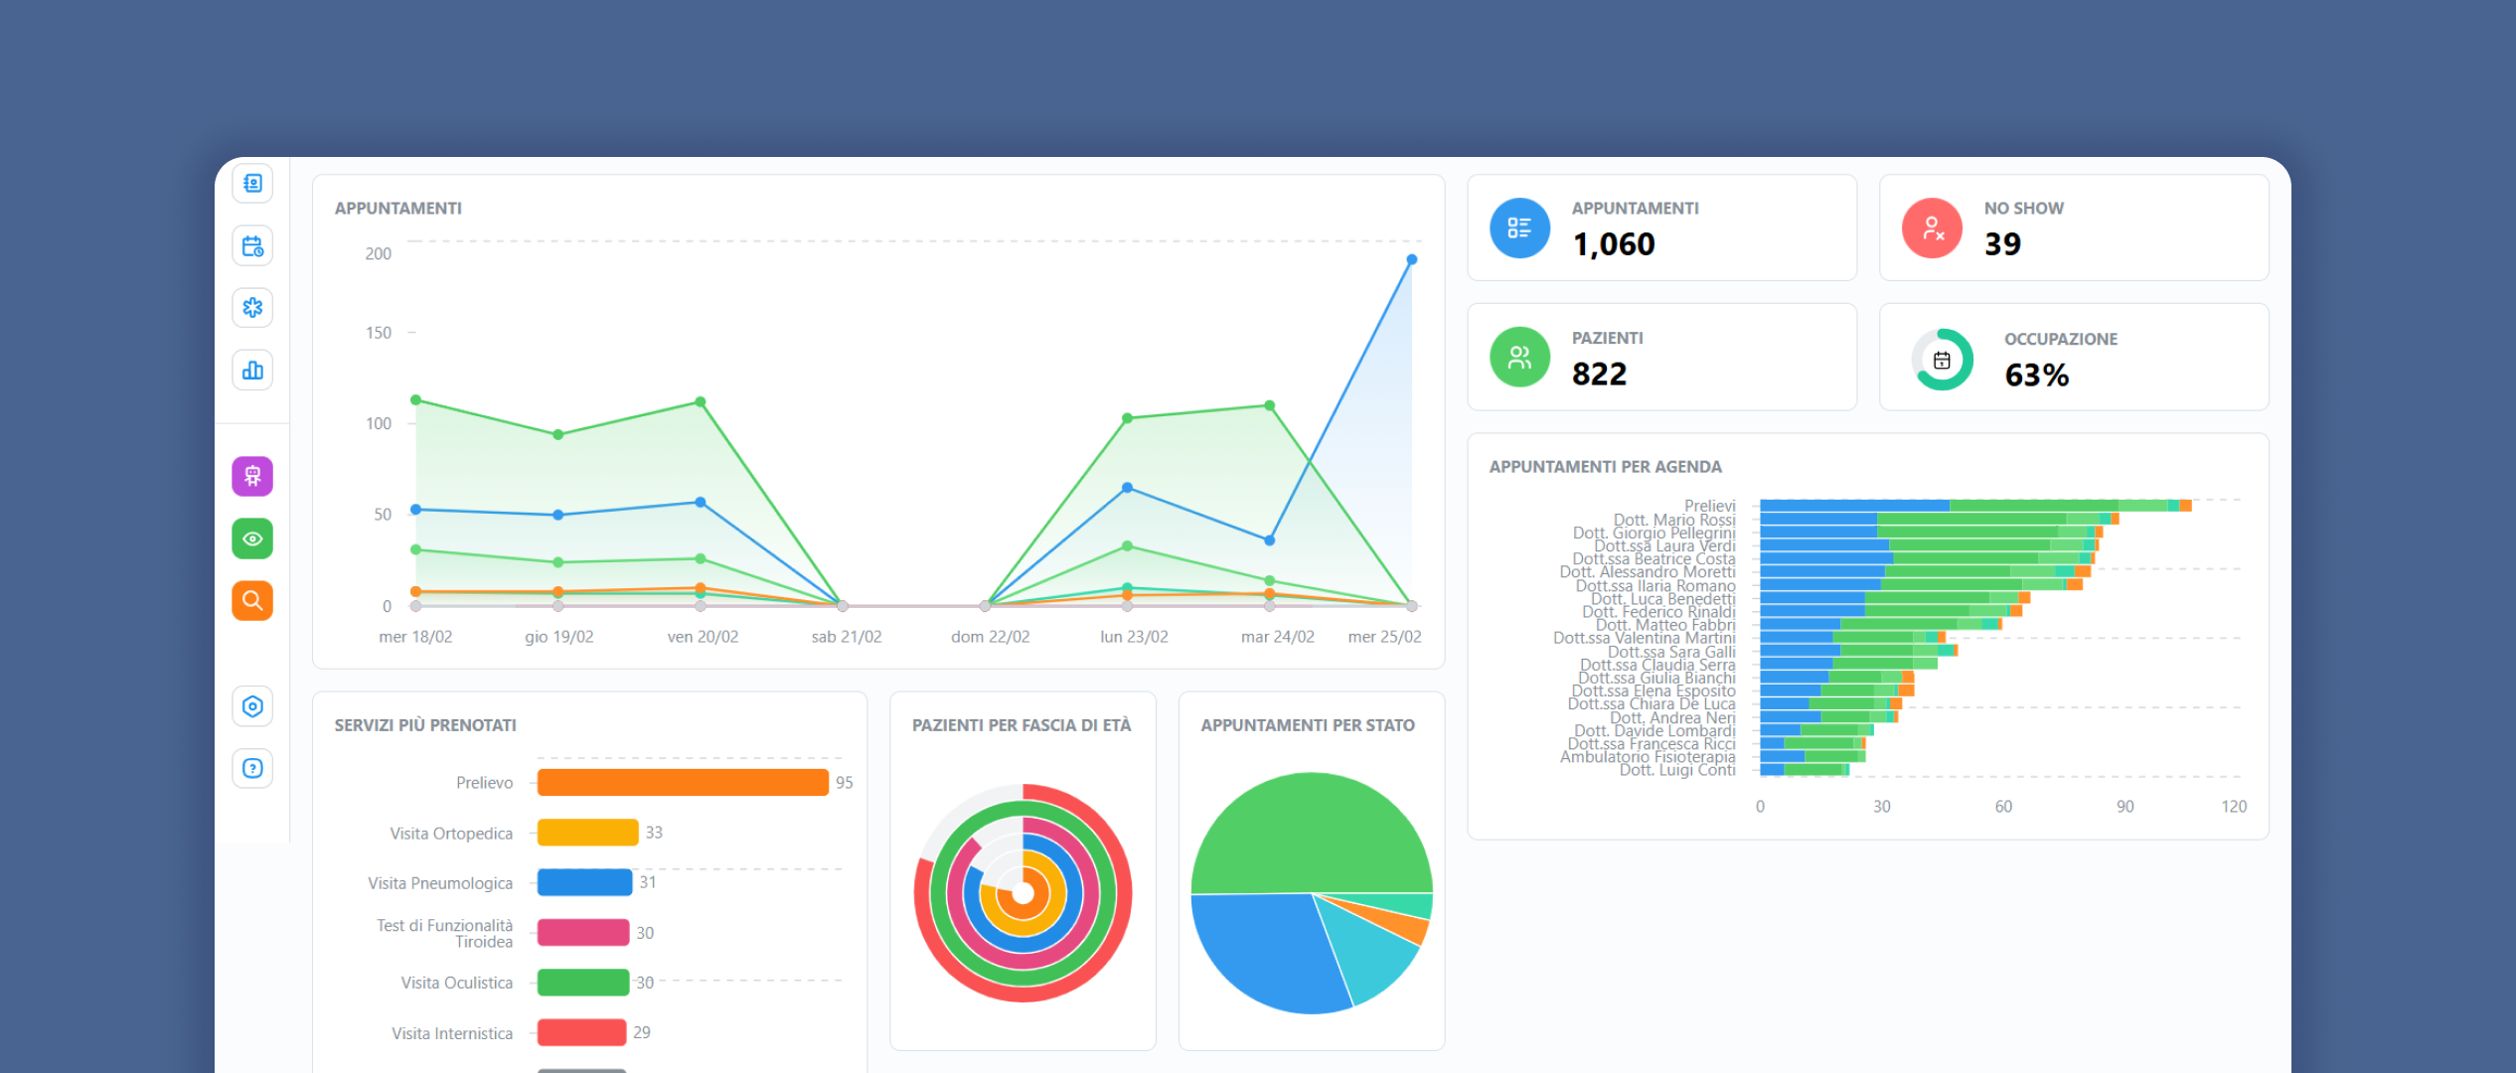Click the medical asterisk sidebar icon
This screenshot has width=2516, height=1073.
point(252,308)
